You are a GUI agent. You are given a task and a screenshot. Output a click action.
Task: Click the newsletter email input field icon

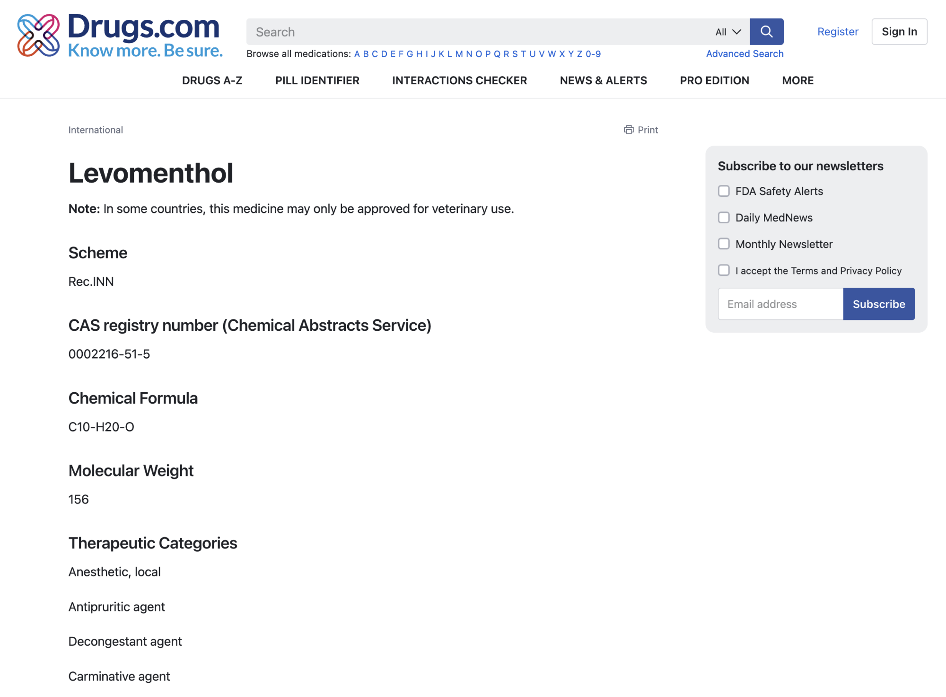[781, 303]
